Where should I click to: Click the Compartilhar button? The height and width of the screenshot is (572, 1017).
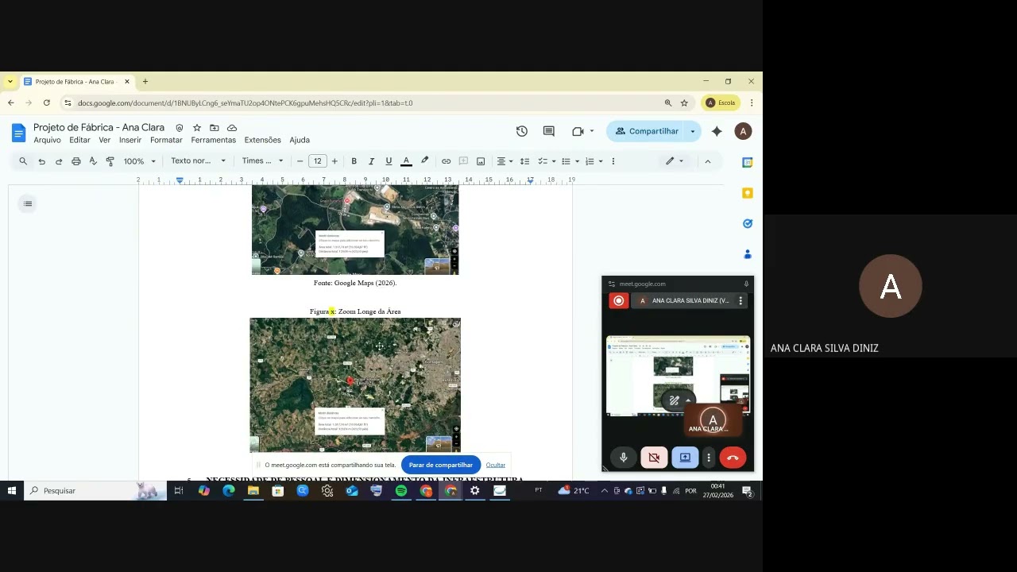646,131
